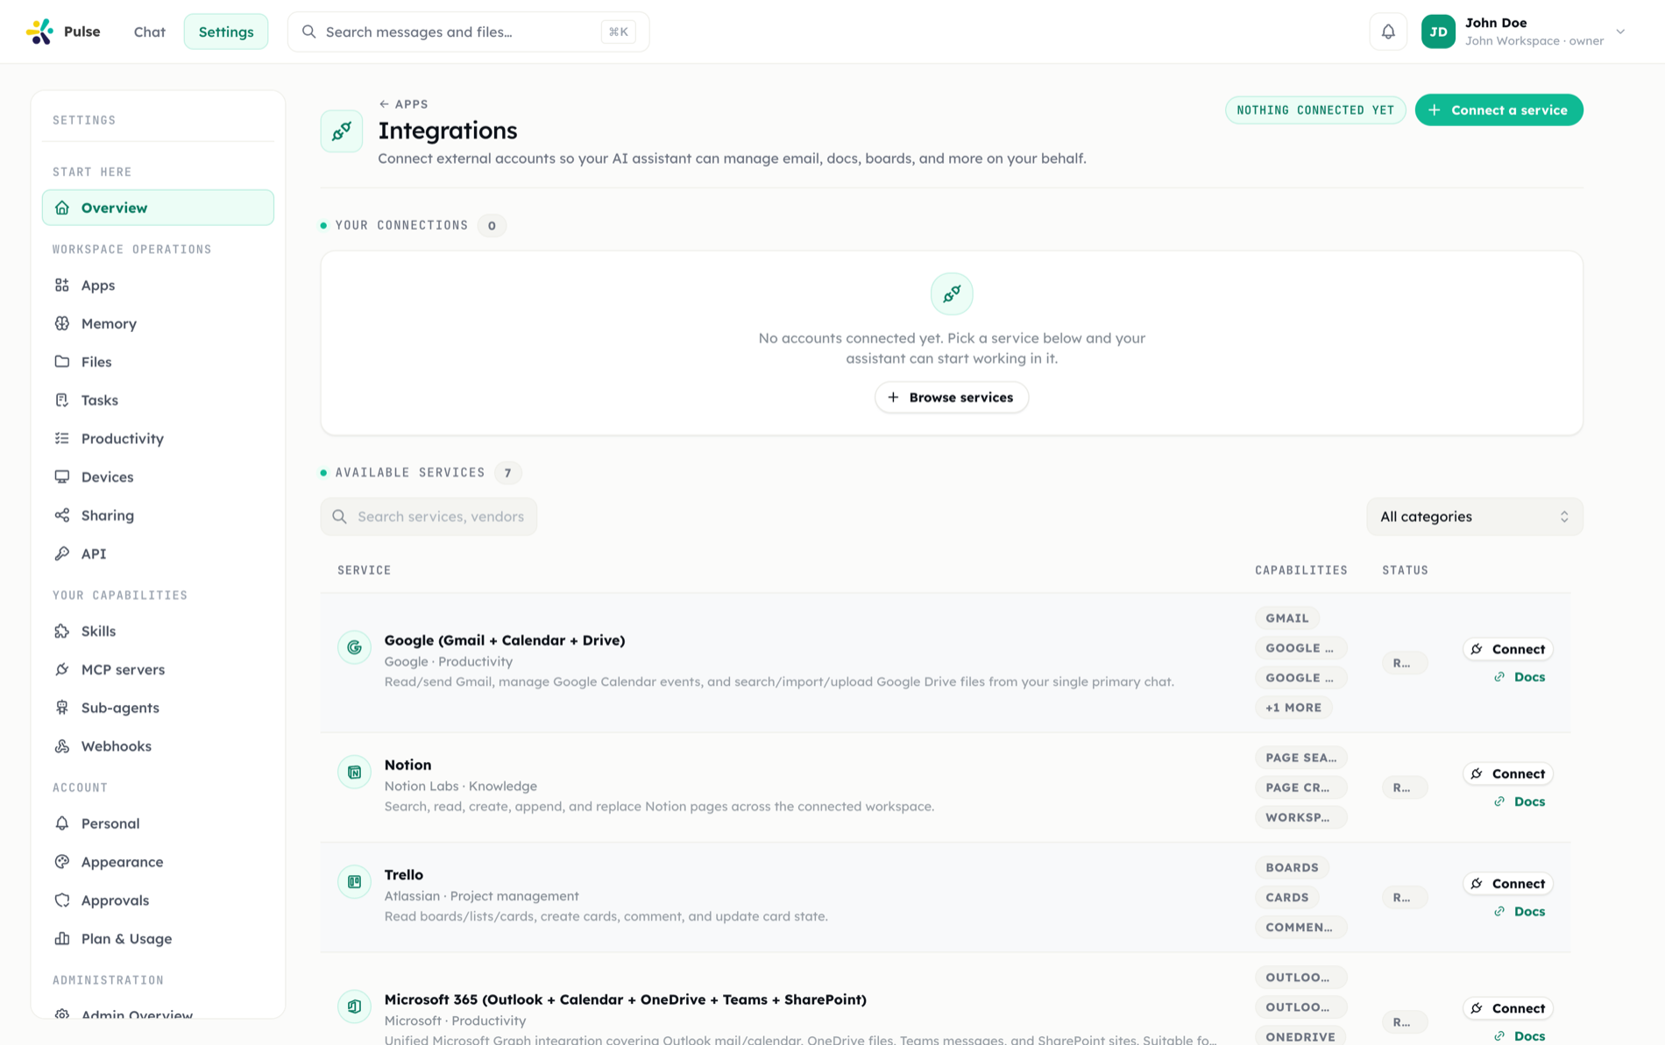Click the ⌘K shortcut hint
The image size is (1665, 1045).
618,32
